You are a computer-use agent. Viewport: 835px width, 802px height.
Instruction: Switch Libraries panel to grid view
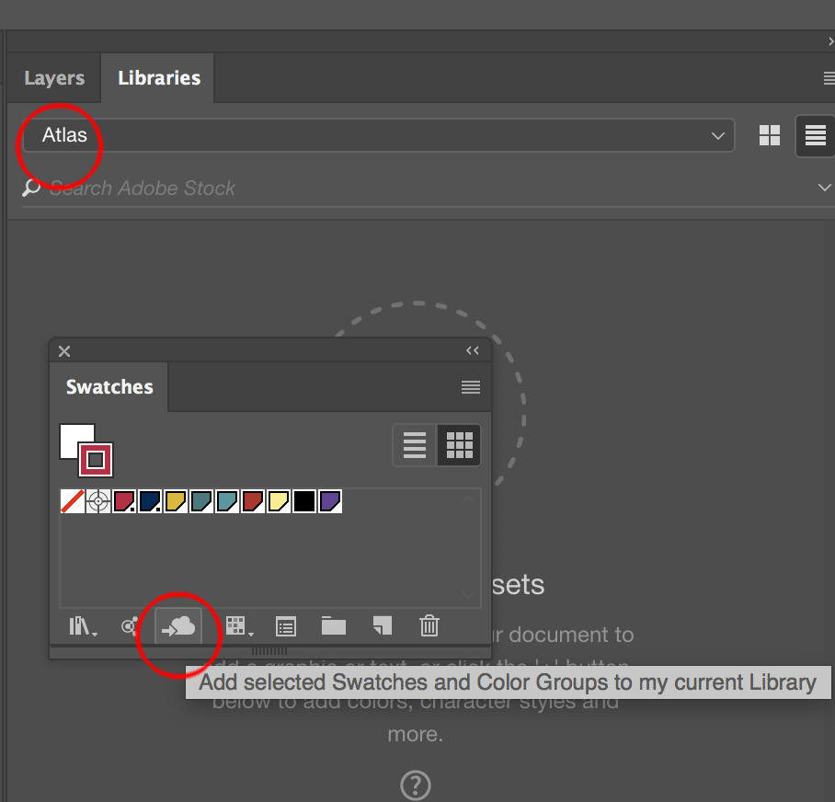pos(769,135)
